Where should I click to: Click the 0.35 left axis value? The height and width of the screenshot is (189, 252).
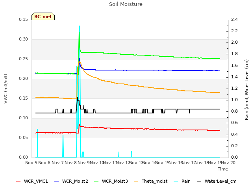24,19
